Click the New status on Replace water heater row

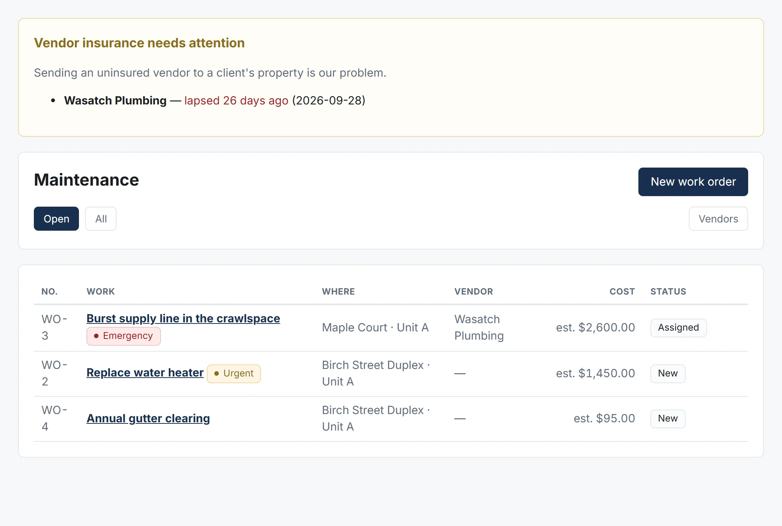[x=668, y=373]
